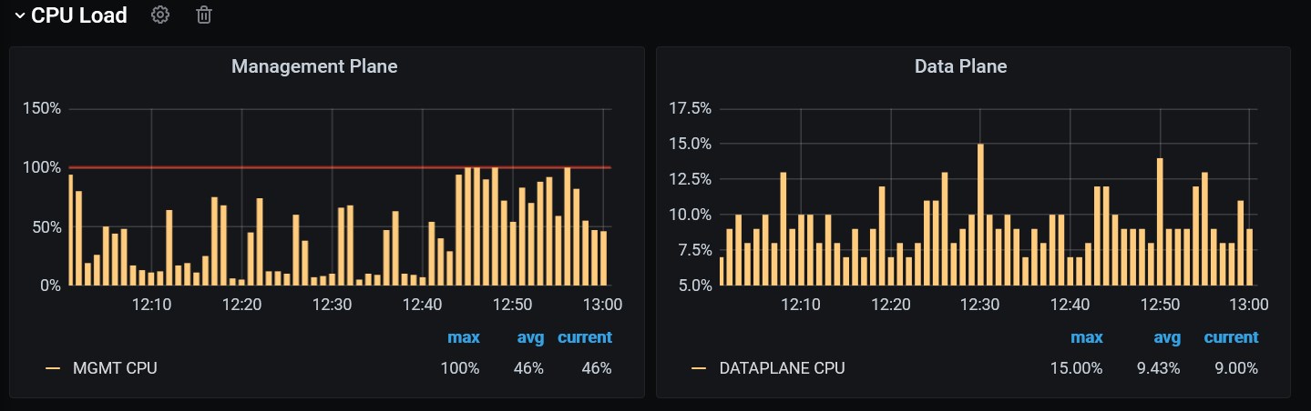Click the CPU Load row title
The image size is (1311, 411).
coord(79,15)
